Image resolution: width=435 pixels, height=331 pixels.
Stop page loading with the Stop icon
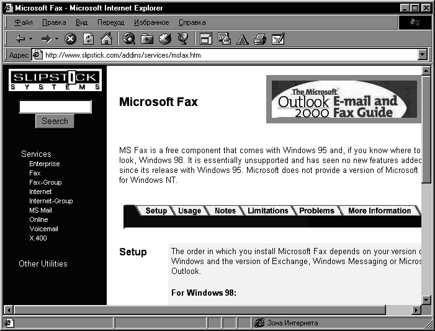(x=71, y=39)
